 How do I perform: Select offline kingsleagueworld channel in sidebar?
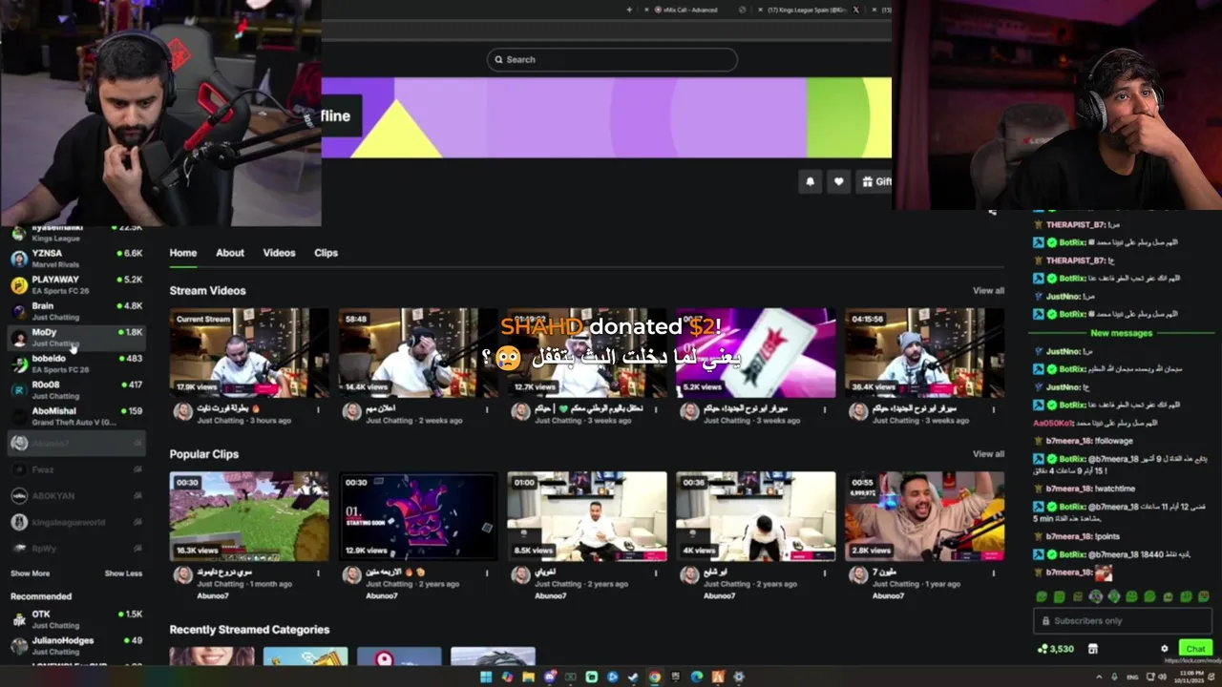click(x=76, y=522)
